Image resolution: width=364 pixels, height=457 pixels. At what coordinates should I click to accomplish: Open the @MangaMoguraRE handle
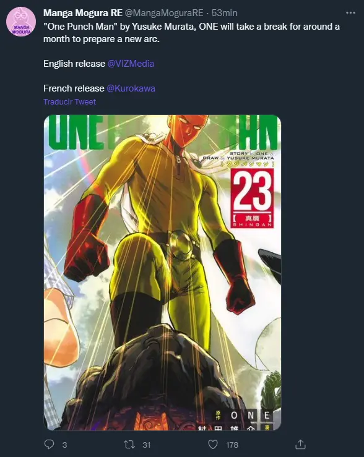point(164,13)
